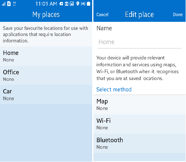Tap the 'Save your favourite locations' description text

[45, 34]
